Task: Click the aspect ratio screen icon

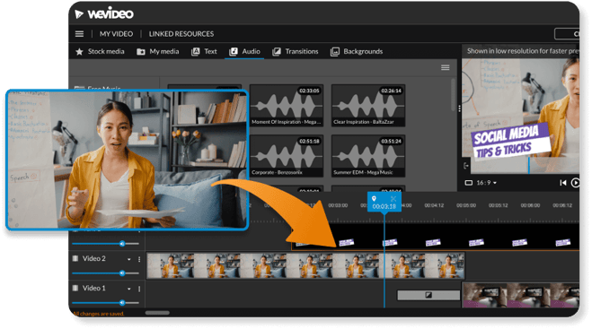Action: pos(469,183)
